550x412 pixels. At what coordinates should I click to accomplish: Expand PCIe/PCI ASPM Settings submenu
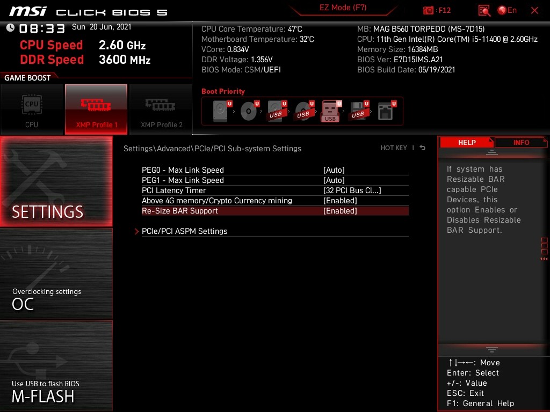(x=184, y=231)
